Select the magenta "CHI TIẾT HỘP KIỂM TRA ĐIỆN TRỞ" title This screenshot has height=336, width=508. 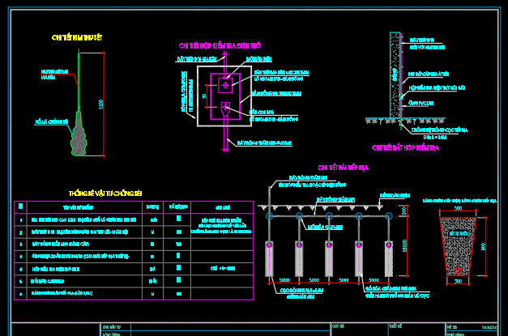click(x=220, y=46)
